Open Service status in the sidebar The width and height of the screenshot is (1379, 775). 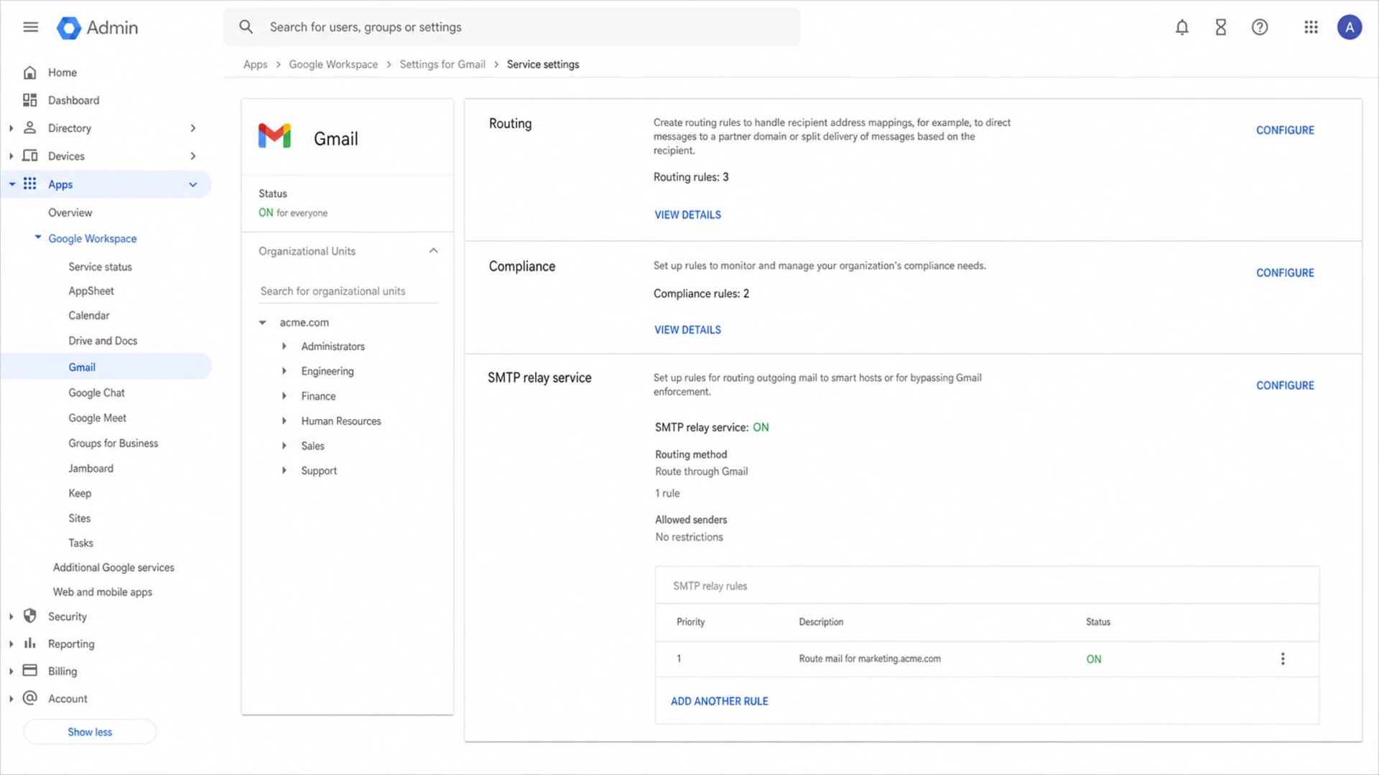tap(100, 267)
